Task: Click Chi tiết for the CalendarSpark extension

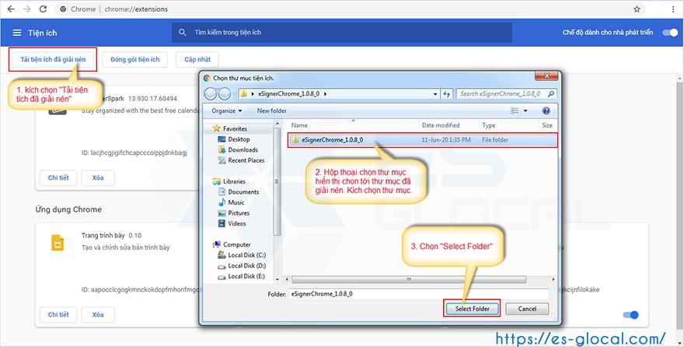Action: click(x=58, y=178)
